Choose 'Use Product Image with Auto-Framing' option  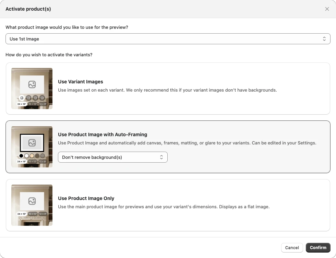point(168,147)
